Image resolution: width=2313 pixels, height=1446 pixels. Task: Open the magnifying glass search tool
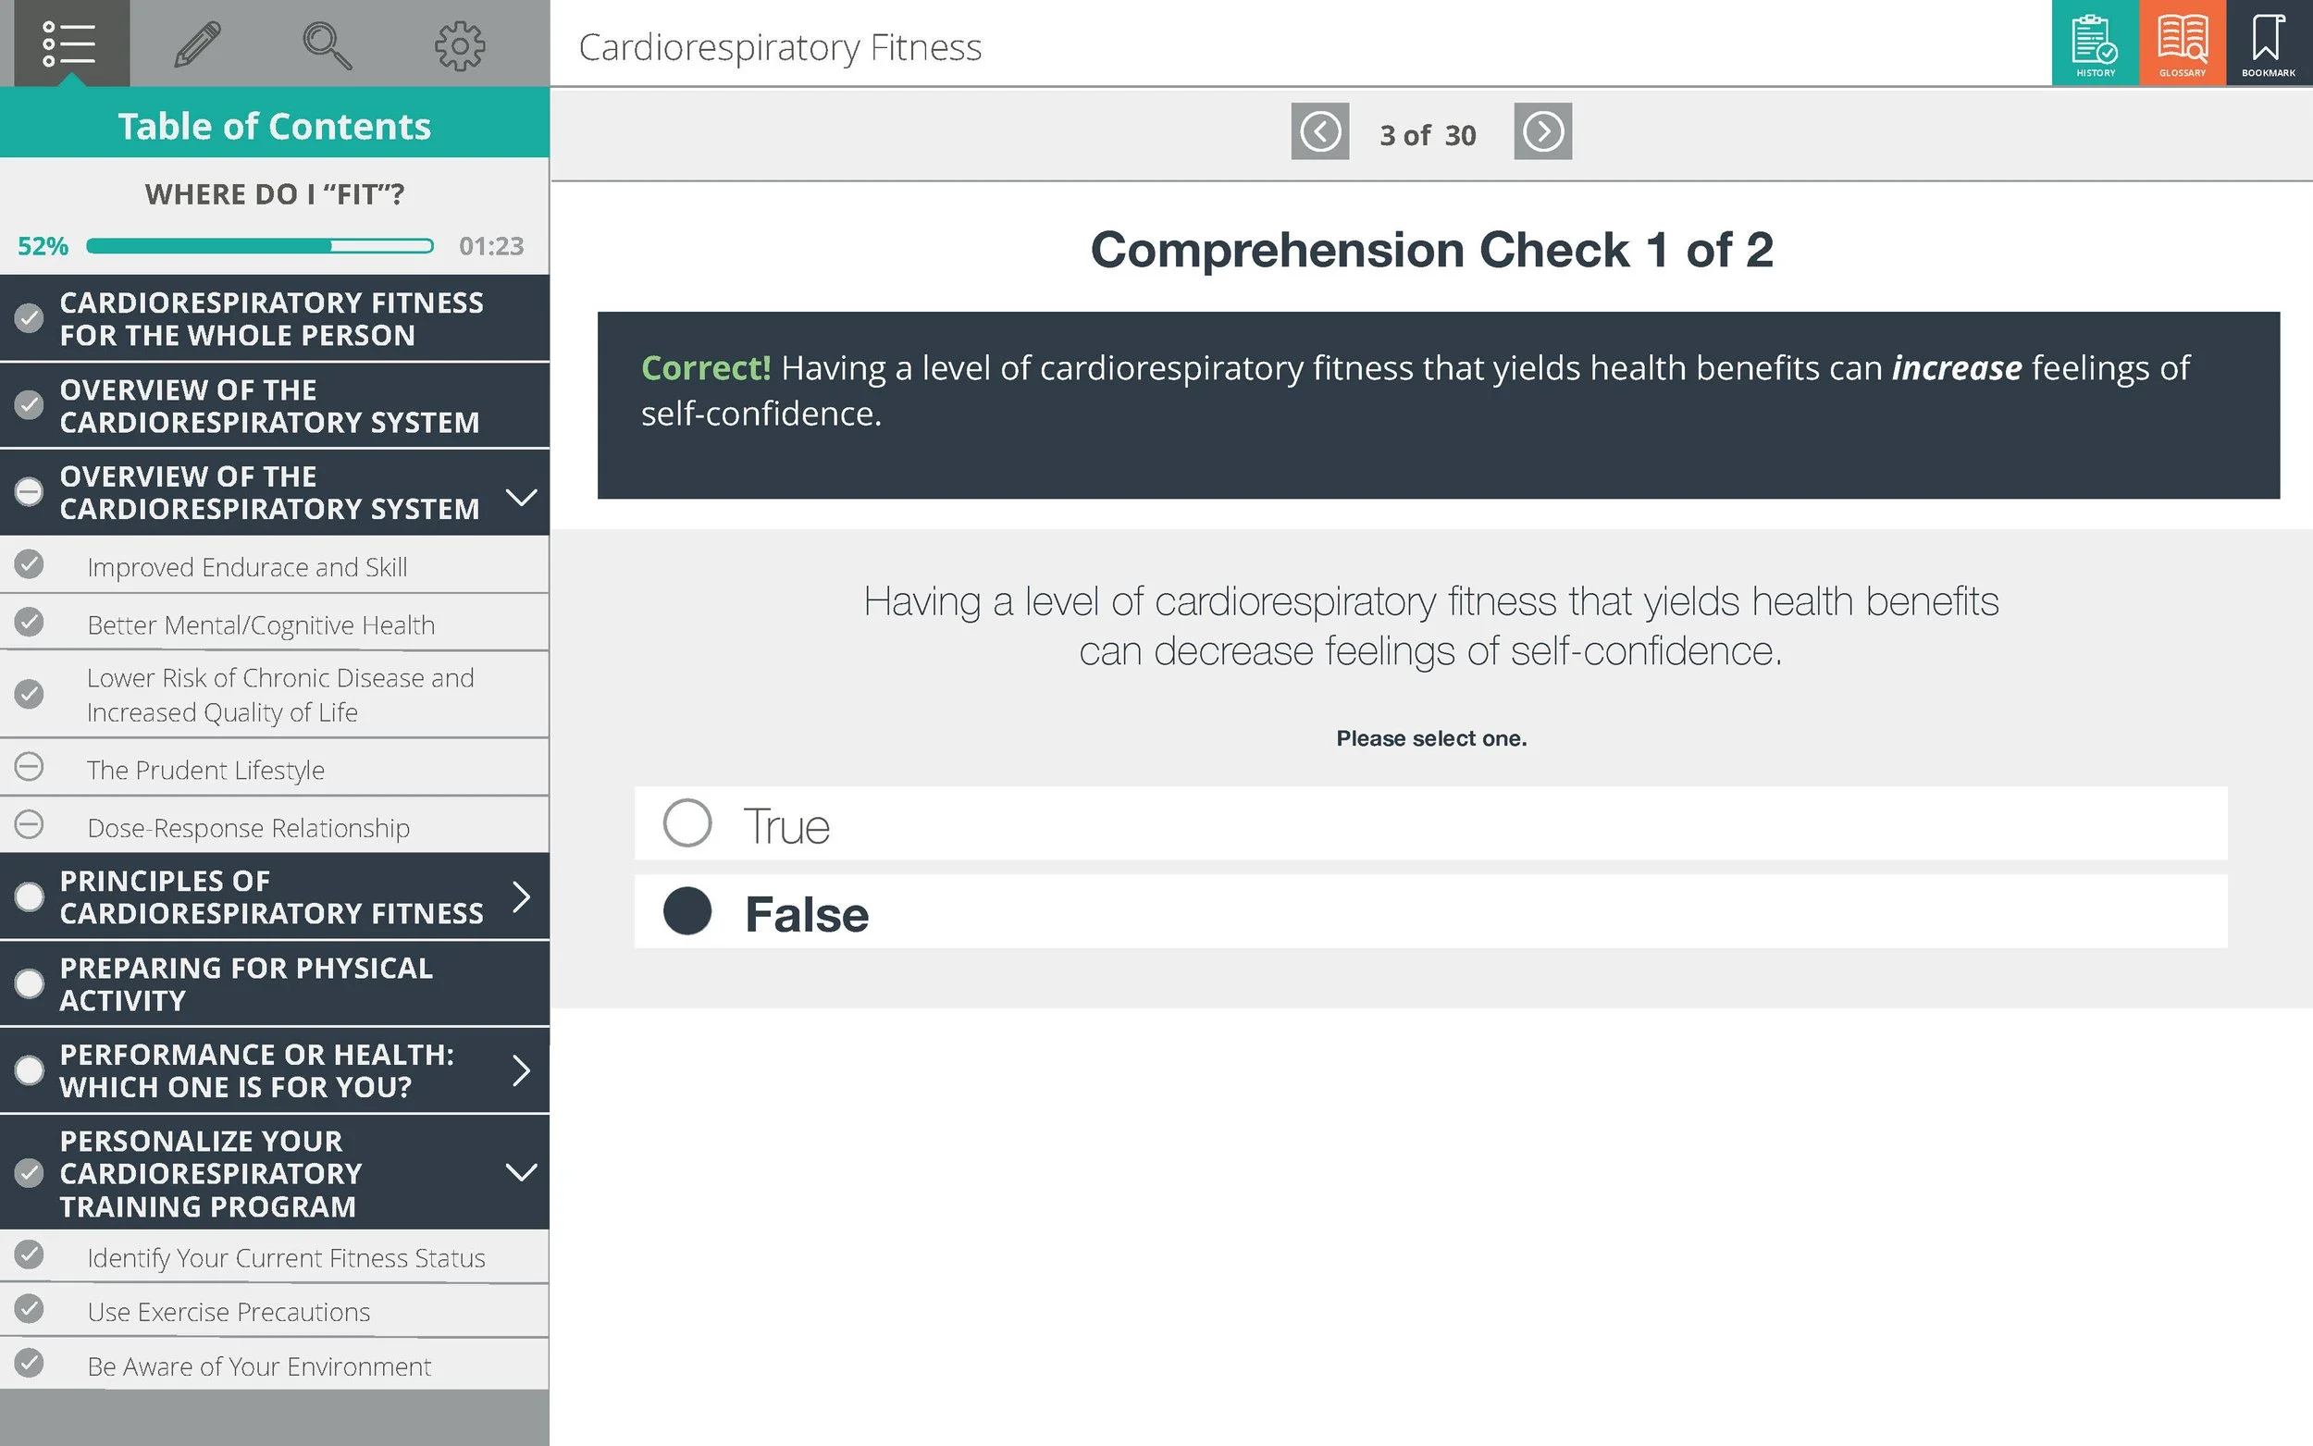tap(327, 45)
